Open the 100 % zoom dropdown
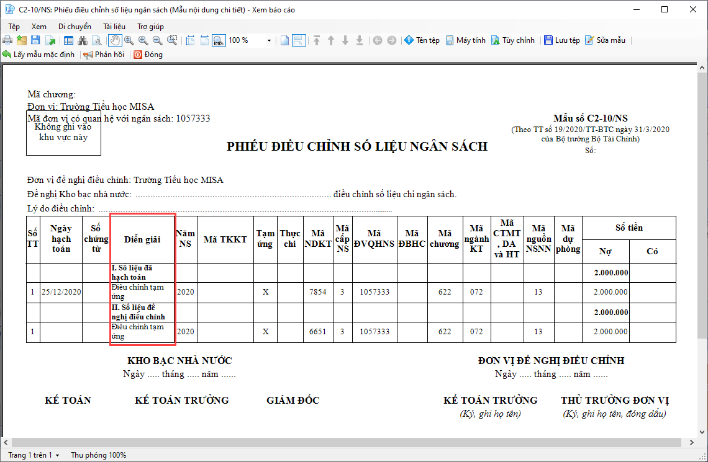708x462 pixels. (269, 40)
